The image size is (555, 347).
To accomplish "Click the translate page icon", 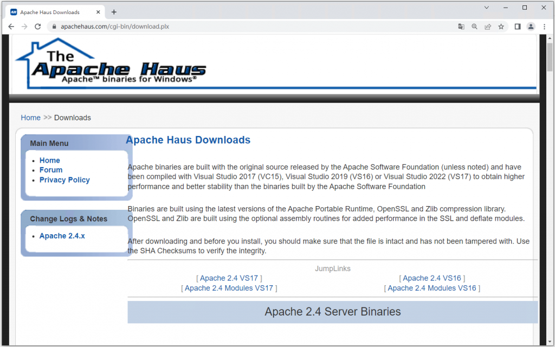I will (x=461, y=27).
